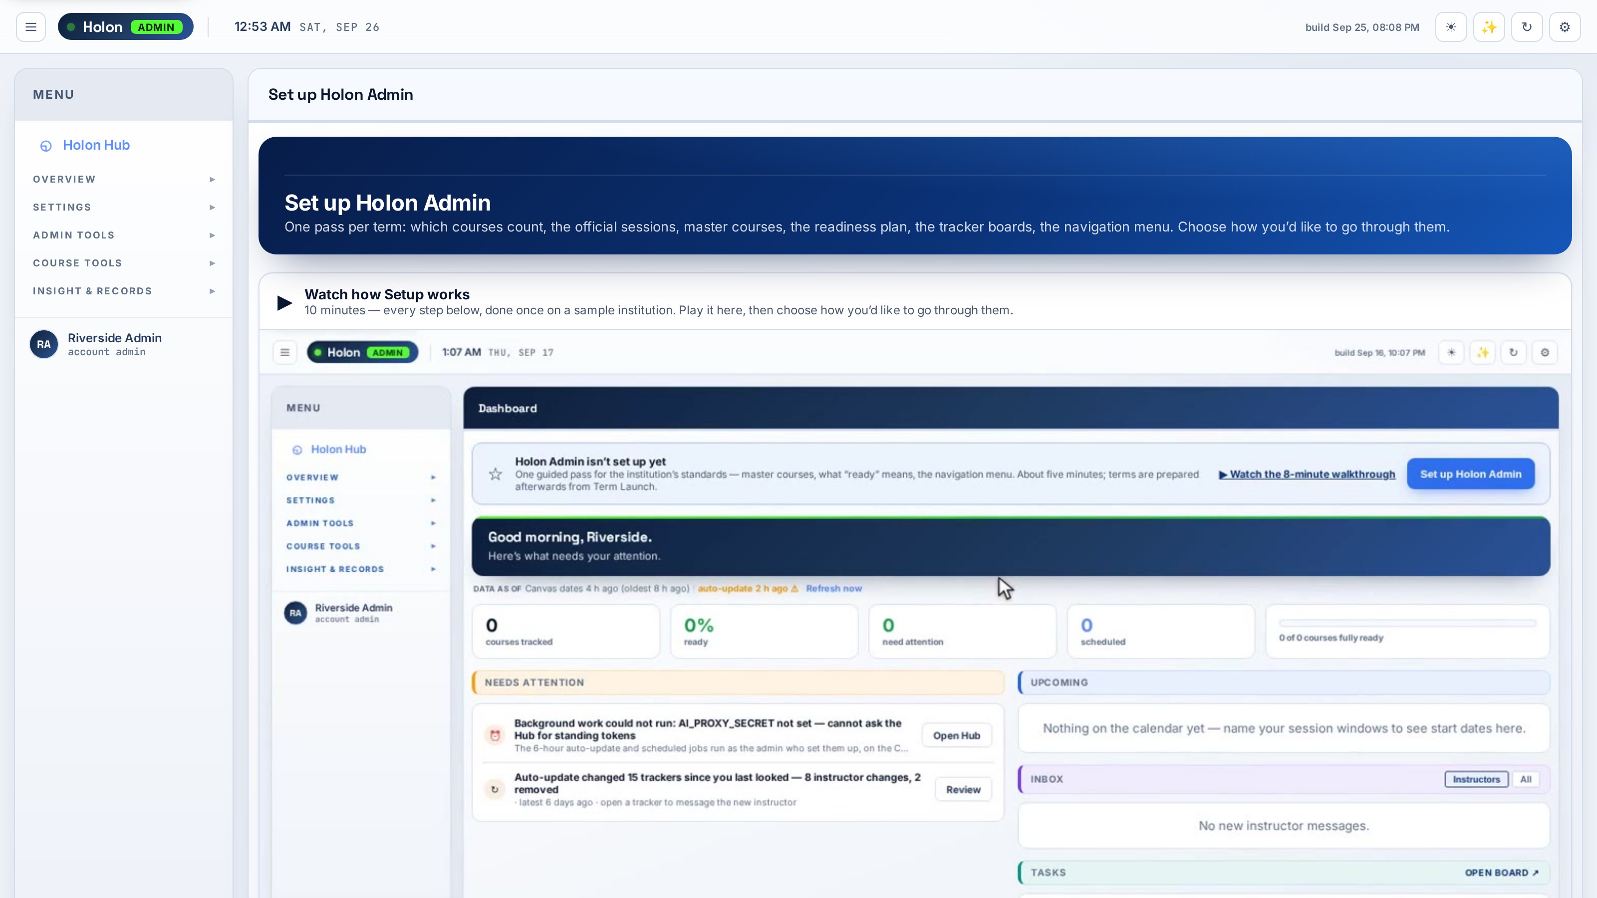1597x898 pixels.
Task: Click the sun icon in the preview header
Action: (x=1451, y=352)
